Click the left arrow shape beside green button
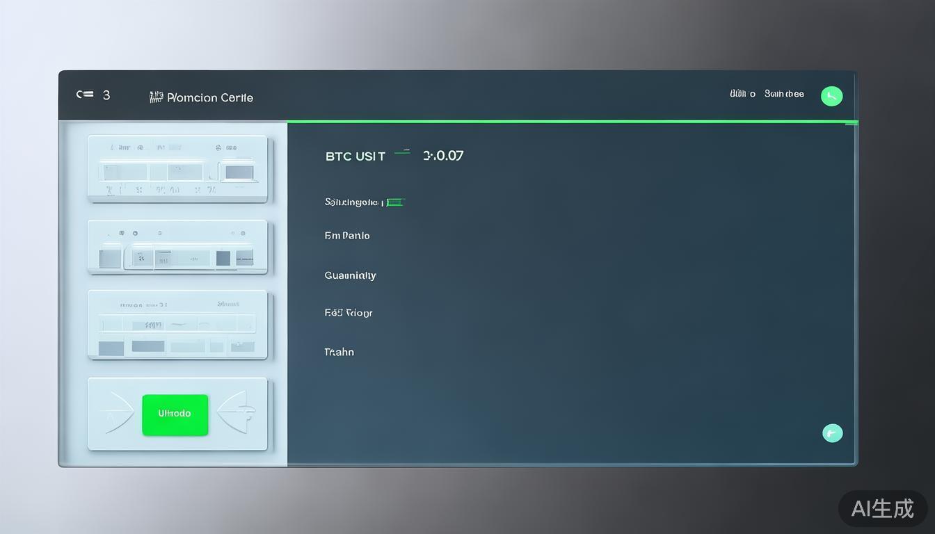Viewport: 935px width, 534px height. point(117,414)
